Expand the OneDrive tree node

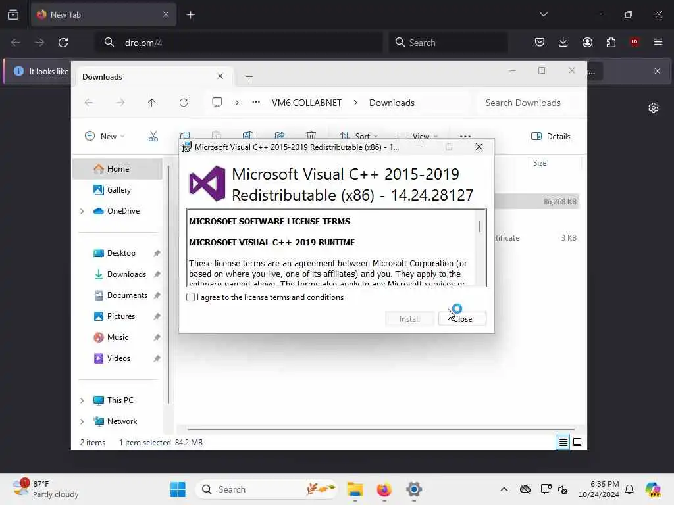tap(82, 211)
